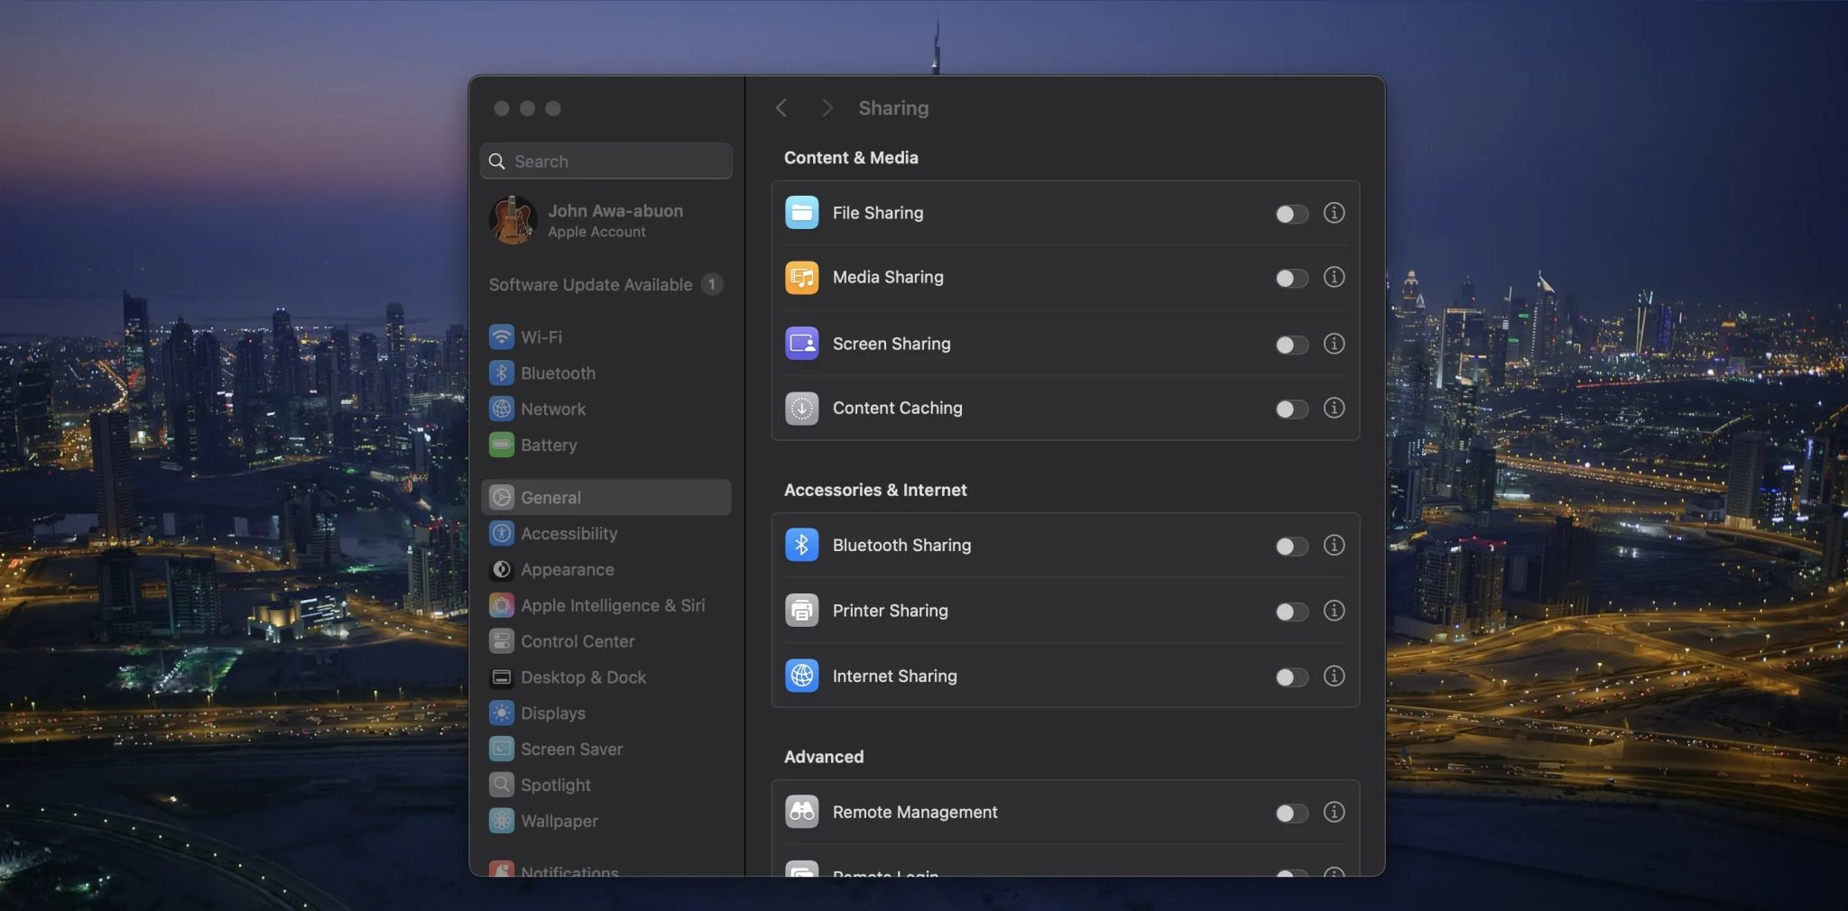Enable File Sharing
1848x911 pixels.
click(x=1290, y=213)
